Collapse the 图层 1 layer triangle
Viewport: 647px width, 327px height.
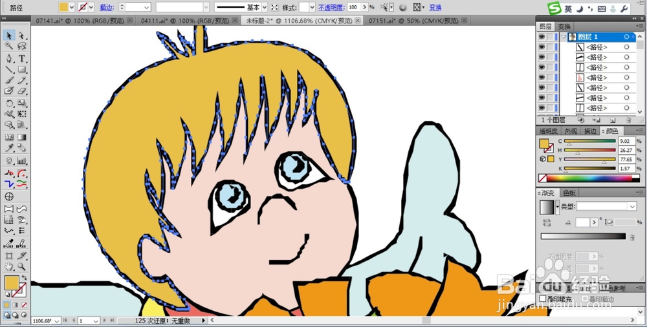click(564, 37)
